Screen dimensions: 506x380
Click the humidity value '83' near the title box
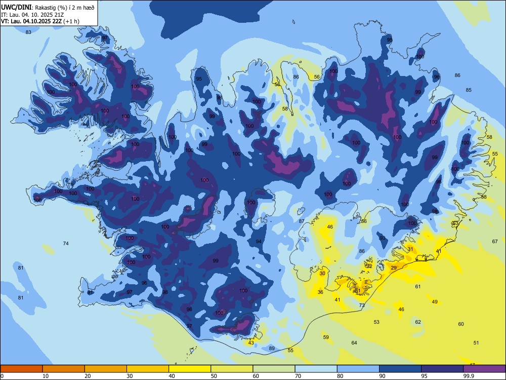(x=28, y=32)
